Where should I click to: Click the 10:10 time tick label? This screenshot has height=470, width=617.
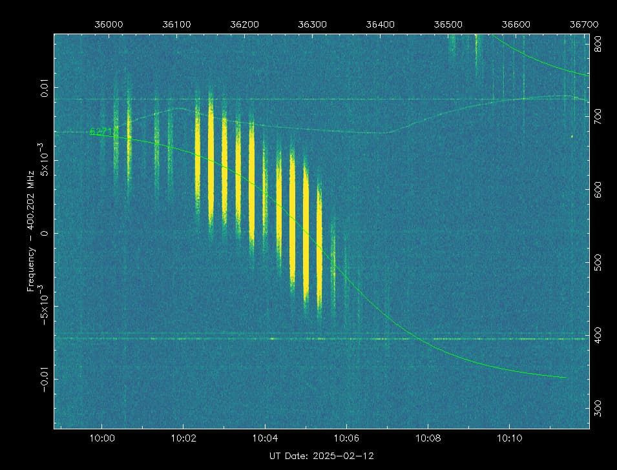pyautogui.click(x=509, y=438)
